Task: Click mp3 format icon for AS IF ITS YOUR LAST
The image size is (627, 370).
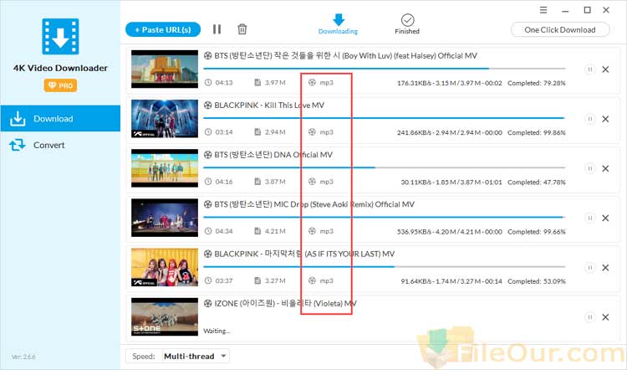Action: pos(312,280)
